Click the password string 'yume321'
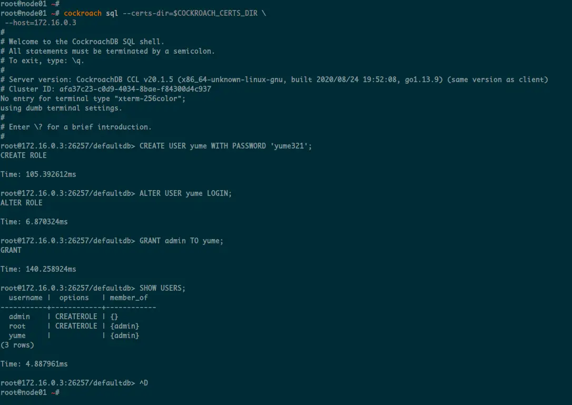 289,146
